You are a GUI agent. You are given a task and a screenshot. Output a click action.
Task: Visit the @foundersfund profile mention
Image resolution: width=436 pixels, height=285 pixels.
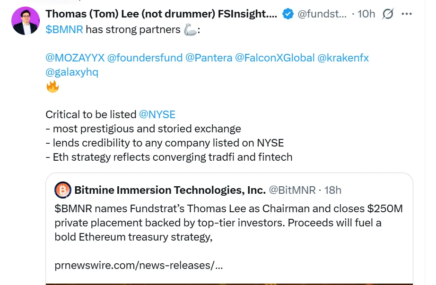[145, 58]
